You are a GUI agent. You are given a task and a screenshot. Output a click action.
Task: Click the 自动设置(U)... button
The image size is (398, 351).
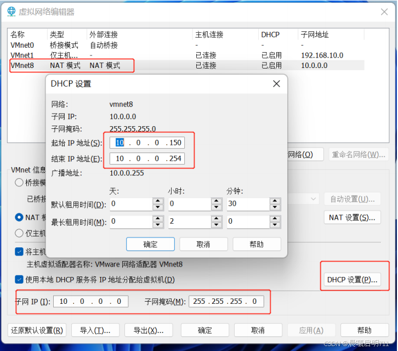pyautogui.click(x=352, y=199)
